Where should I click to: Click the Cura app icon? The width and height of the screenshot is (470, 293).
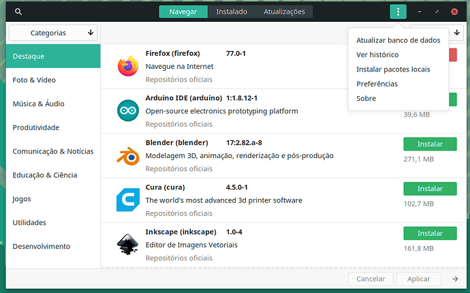point(128,200)
